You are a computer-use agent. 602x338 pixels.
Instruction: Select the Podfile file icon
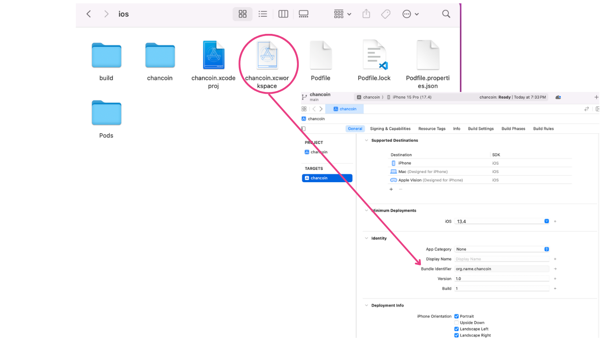click(320, 55)
